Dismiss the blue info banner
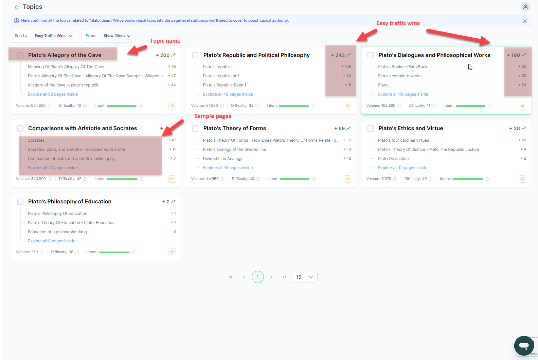Screen dimensions: 538x360 pos(525,21)
